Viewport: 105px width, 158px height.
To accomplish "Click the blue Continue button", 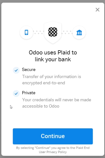I will [x=53, y=136].
